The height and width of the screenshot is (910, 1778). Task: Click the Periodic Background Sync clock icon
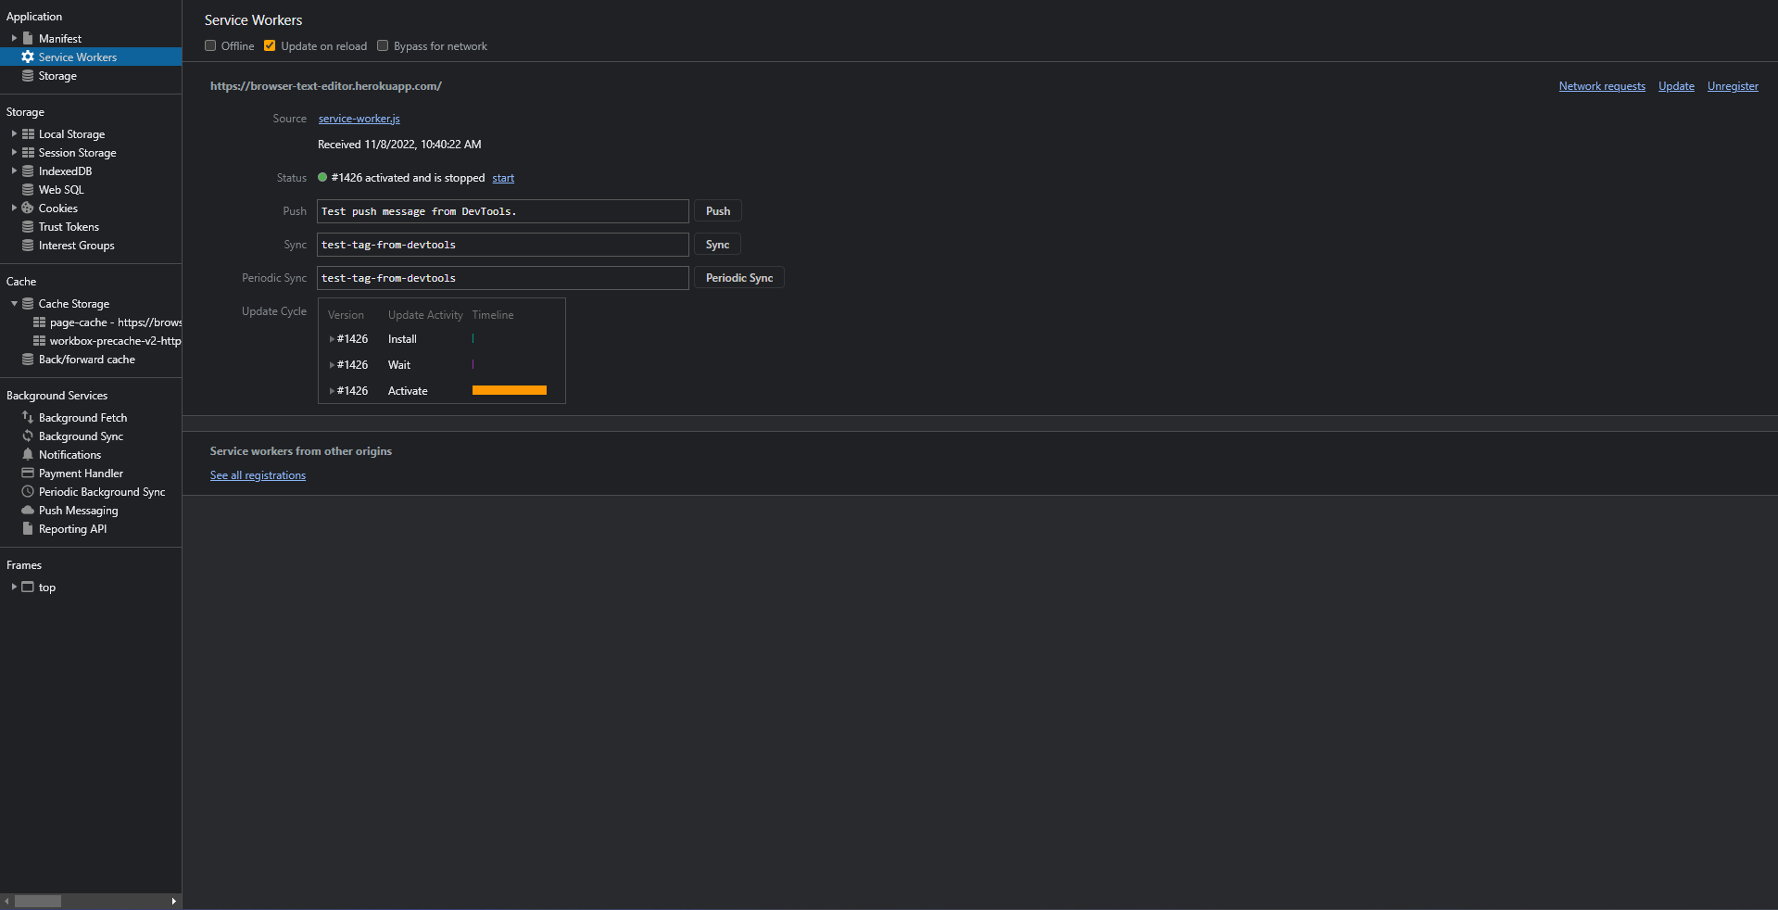(x=28, y=491)
